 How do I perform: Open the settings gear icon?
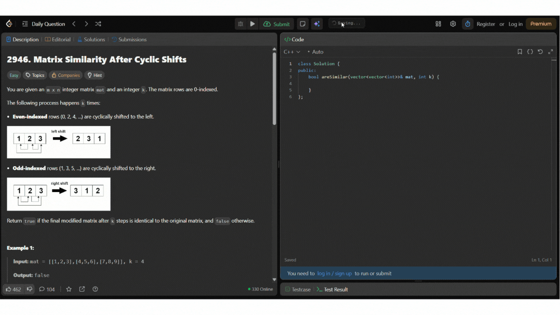[453, 24]
